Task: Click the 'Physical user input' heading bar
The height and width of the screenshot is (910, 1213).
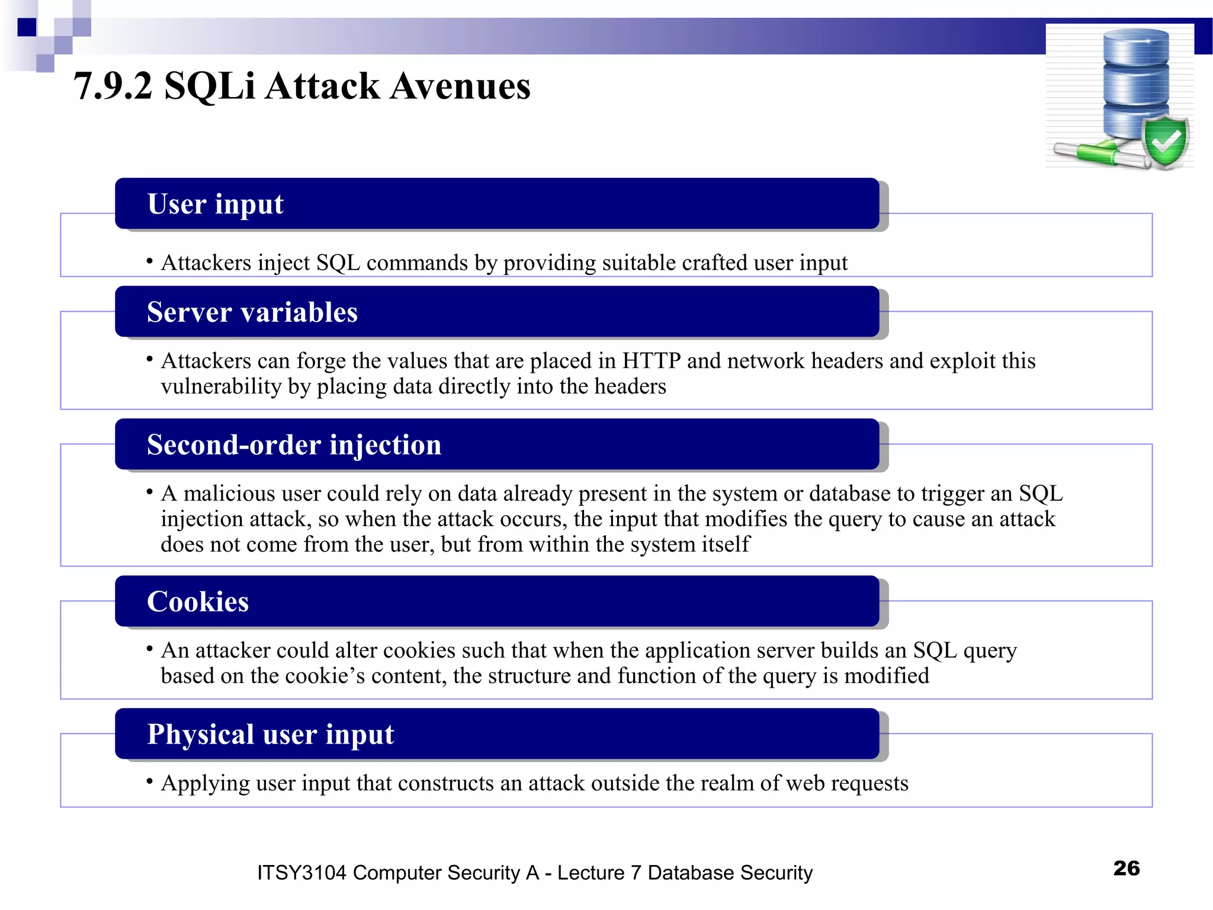Action: point(497,734)
